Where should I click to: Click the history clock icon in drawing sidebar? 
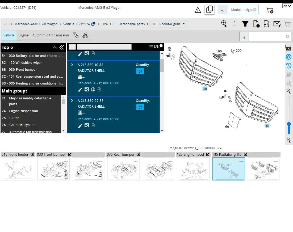click(288, 66)
